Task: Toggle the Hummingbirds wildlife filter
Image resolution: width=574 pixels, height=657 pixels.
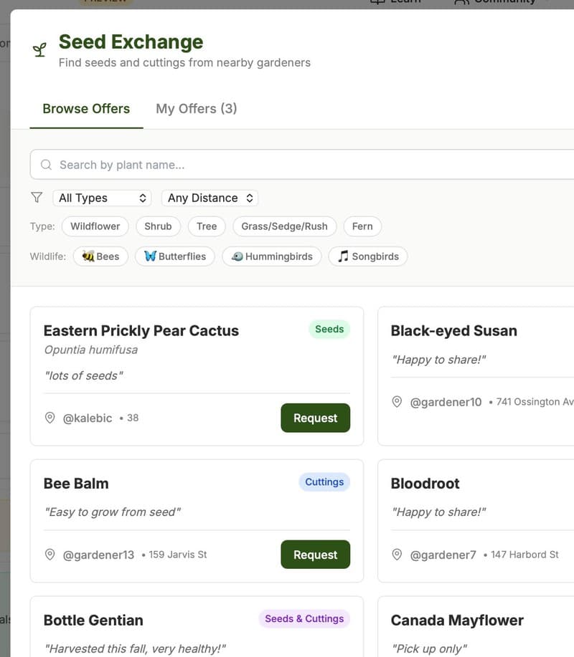Action: click(x=271, y=256)
